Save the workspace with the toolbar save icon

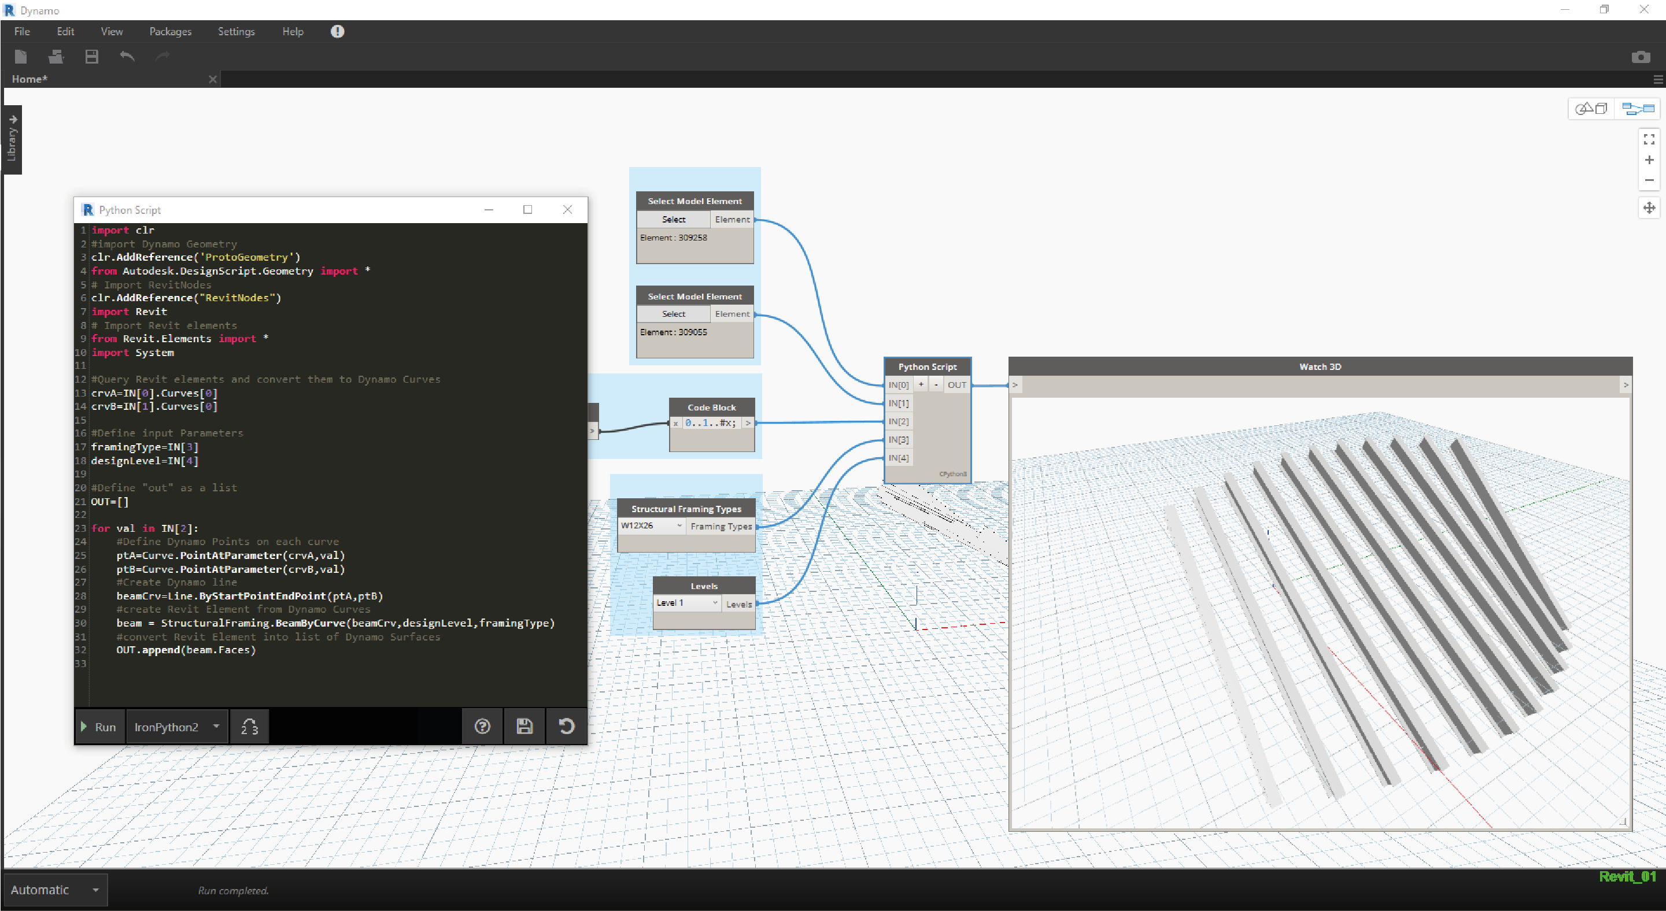click(x=91, y=56)
